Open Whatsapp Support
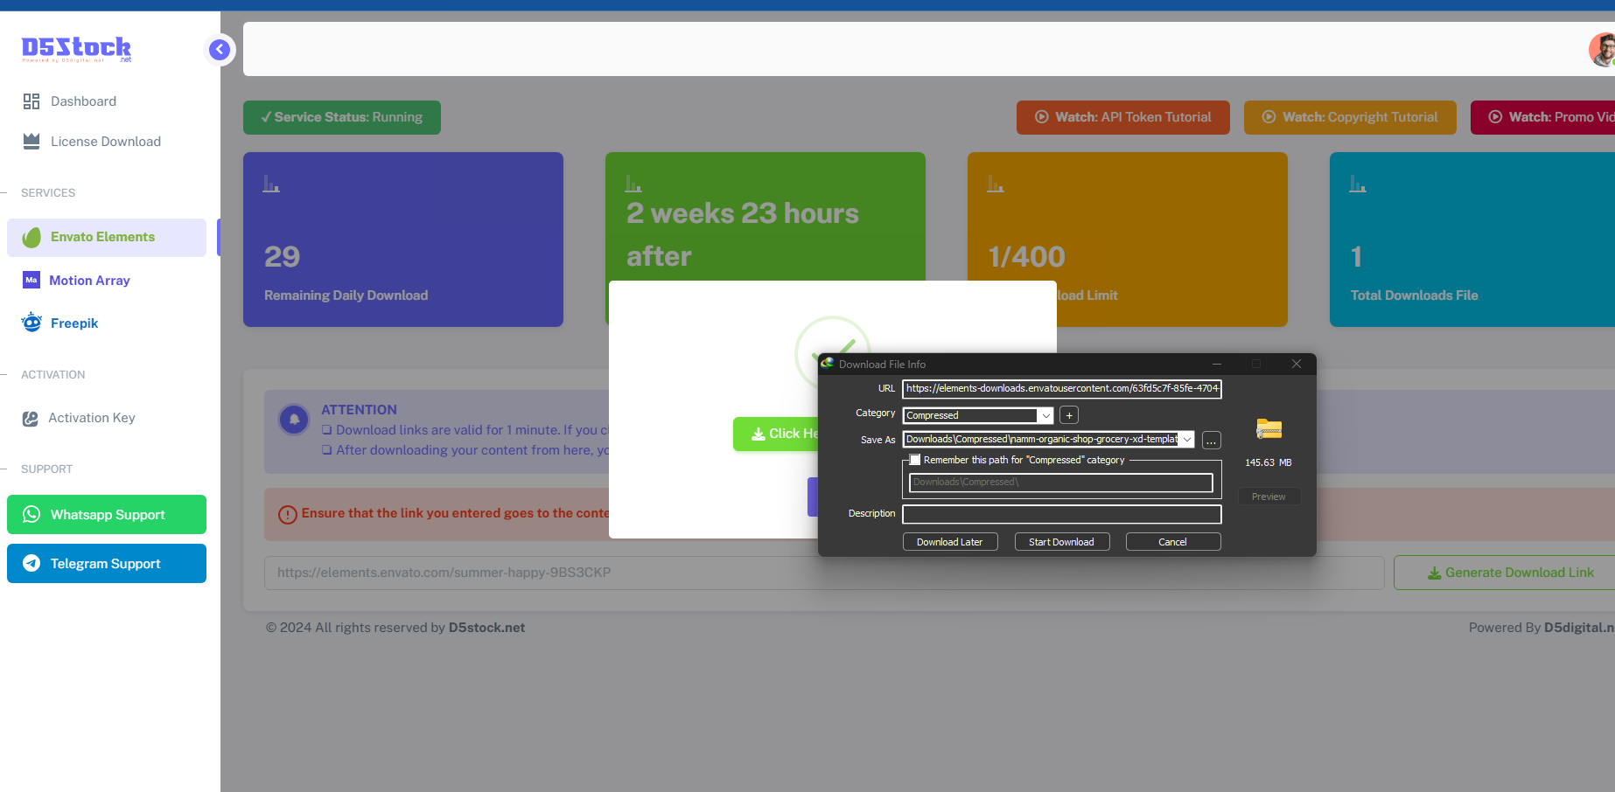The width and height of the screenshot is (1615, 792). pos(107,515)
